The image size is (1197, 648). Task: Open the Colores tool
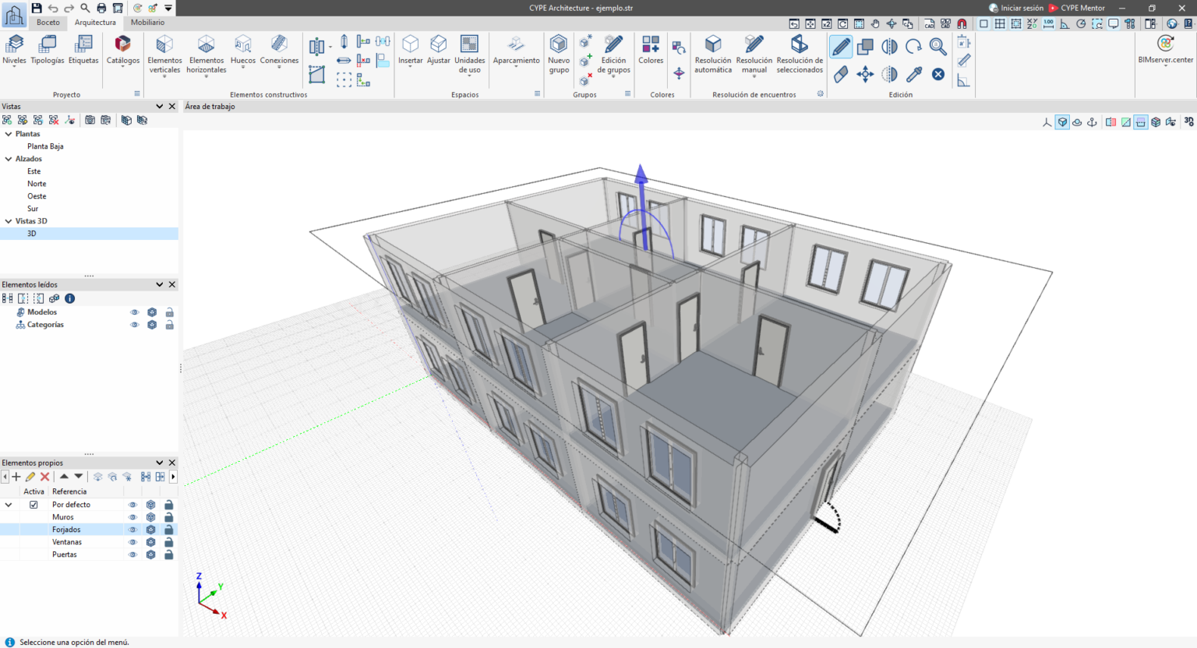(x=651, y=50)
